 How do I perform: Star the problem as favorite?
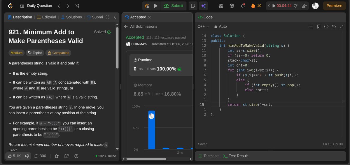pos(57,156)
